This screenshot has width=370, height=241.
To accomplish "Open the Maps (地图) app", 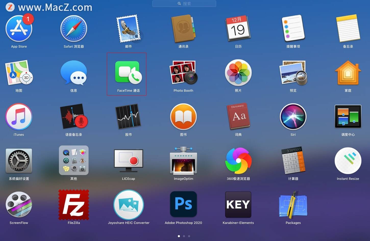I will [x=19, y=73].
